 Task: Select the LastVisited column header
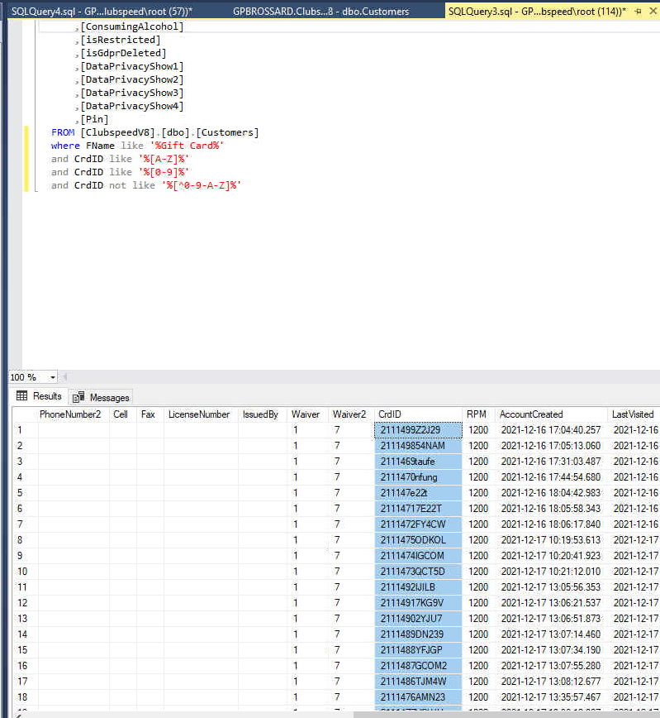point(633,414)
